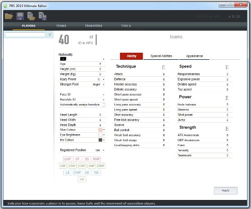Click the PES application logo in the title bar
The image size is (251, 209).
tap(6, 6)
